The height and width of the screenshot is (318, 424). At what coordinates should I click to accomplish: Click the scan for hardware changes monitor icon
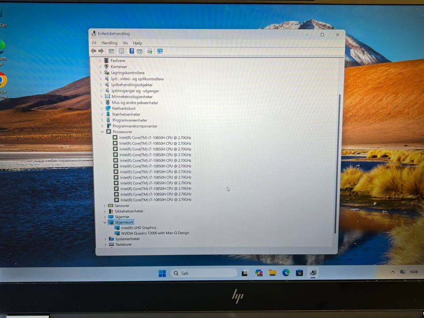[x=160, y=51]
